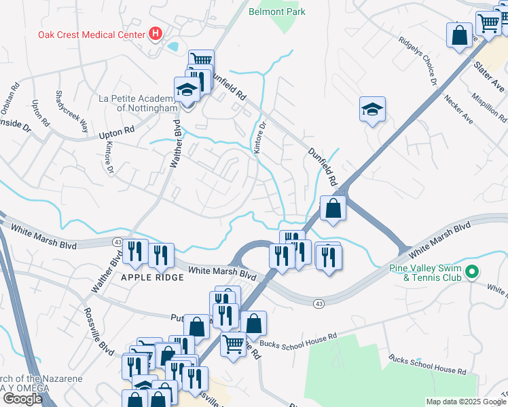Screen dimensions: 508x407
Task: Click the Pine Valley Swim & Tennis Club pin
Action: coord(472,272)
